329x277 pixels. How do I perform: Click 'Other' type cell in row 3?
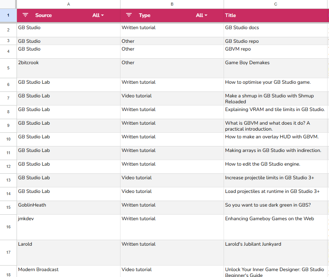[x=172, y=41]
